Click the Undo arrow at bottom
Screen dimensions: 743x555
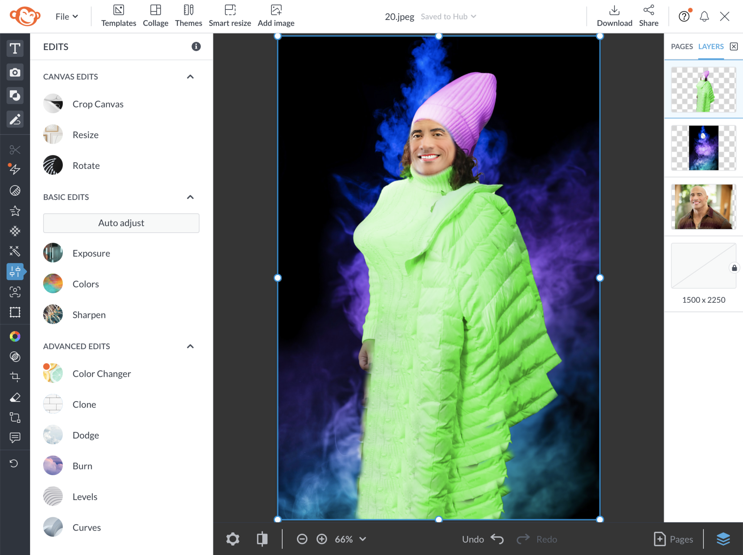497,539
